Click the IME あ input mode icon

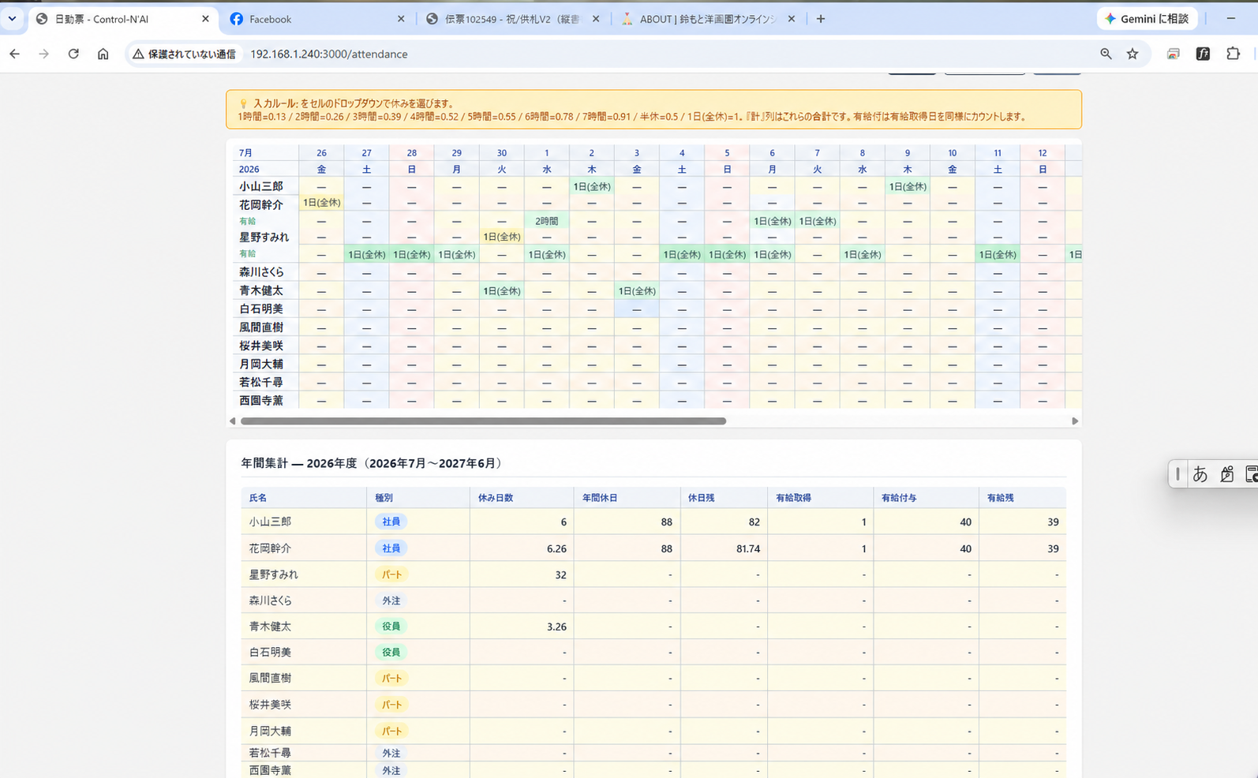tap(1200, 473)
